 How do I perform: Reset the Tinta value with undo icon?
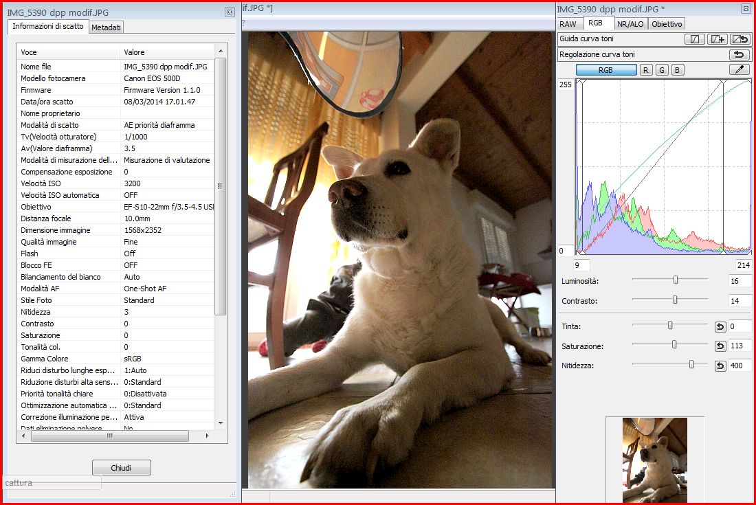point(720,326)
